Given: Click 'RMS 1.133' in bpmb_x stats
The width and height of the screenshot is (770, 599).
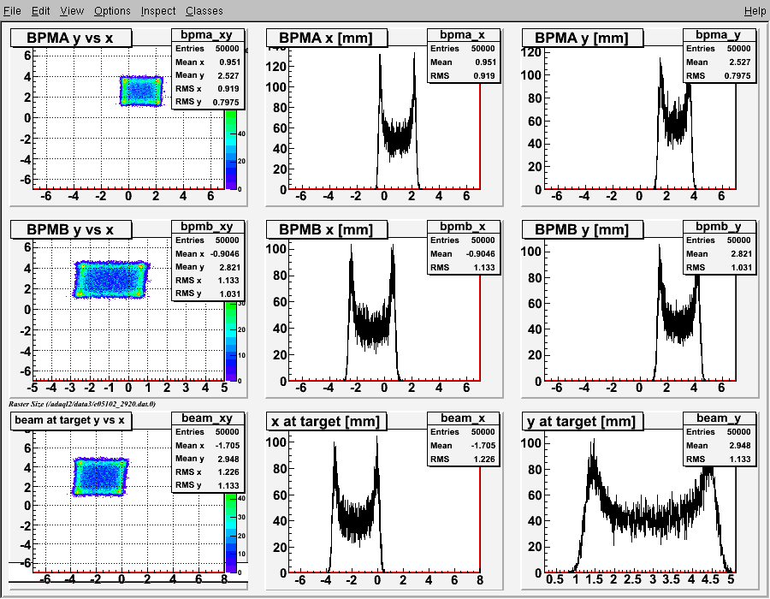Looking at the screenshot, I should tap(463, 267).
